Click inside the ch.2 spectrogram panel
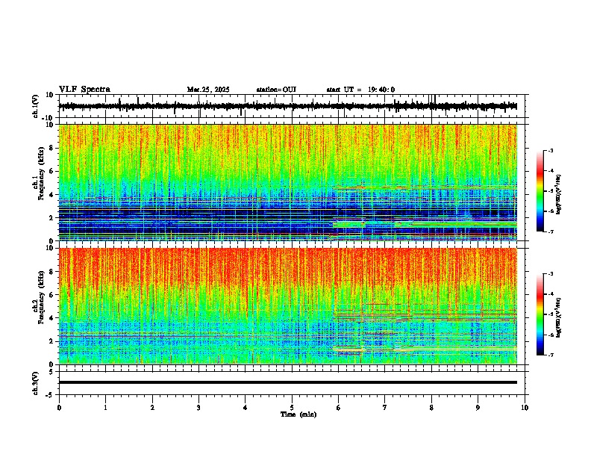Image resolution: width=591 pixels, height=457 pixels. tap(287, 306)
